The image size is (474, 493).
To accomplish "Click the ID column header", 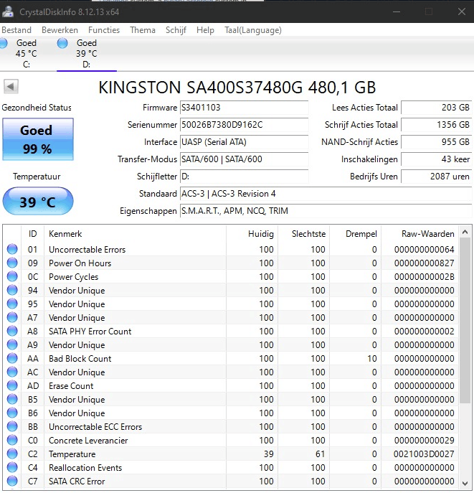I will coord(33,234).
